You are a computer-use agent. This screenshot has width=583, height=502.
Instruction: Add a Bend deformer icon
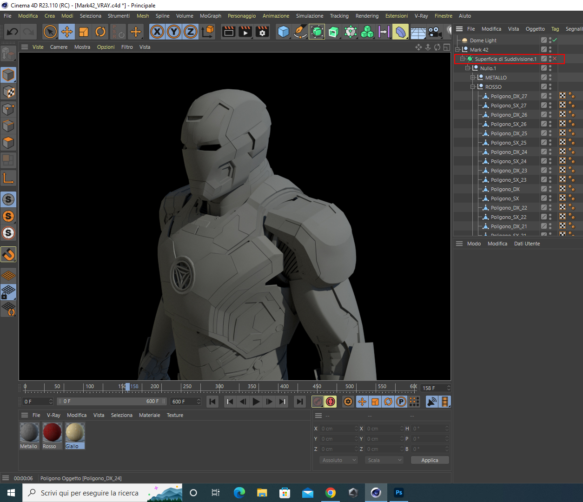point(400,32)
